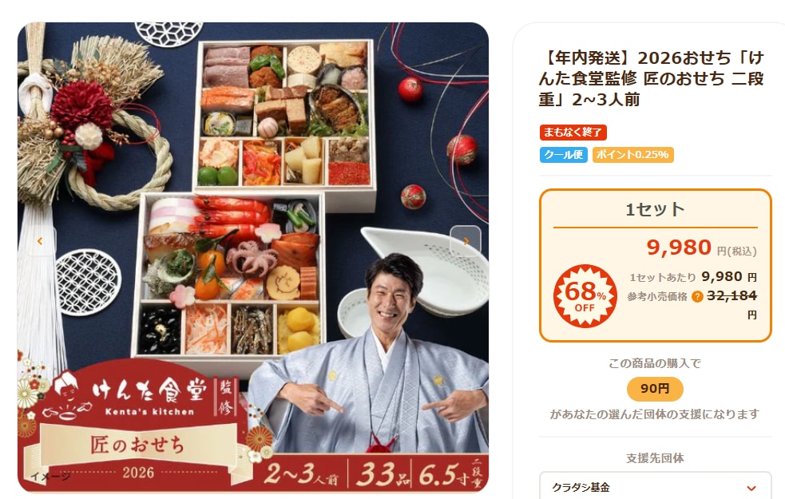Viewport: 785px width, 499px height.
Task: Go to the previous product image
Action: 40,241
